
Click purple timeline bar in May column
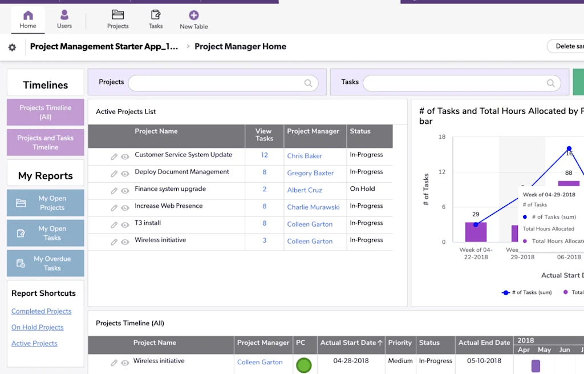coord(536,366)
